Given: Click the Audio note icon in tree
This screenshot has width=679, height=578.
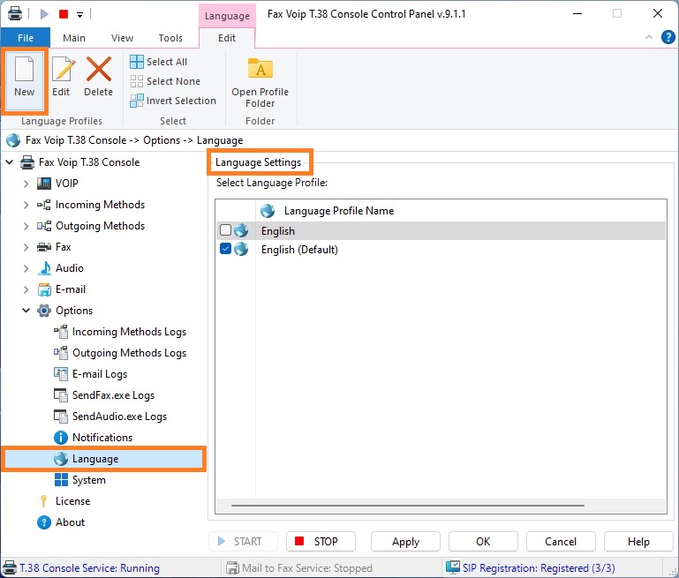Looking at the screenshot, I should (x=44, y=268).
